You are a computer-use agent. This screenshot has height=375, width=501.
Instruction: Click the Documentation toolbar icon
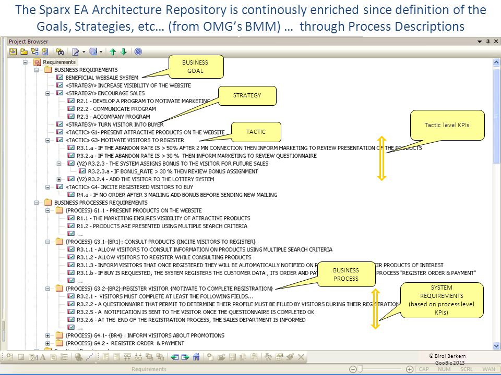click(75, 52)
